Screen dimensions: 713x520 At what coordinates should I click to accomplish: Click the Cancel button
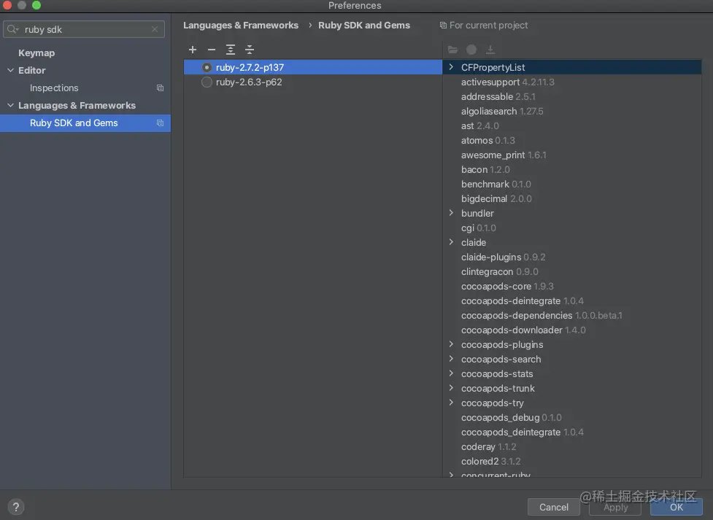553,507
